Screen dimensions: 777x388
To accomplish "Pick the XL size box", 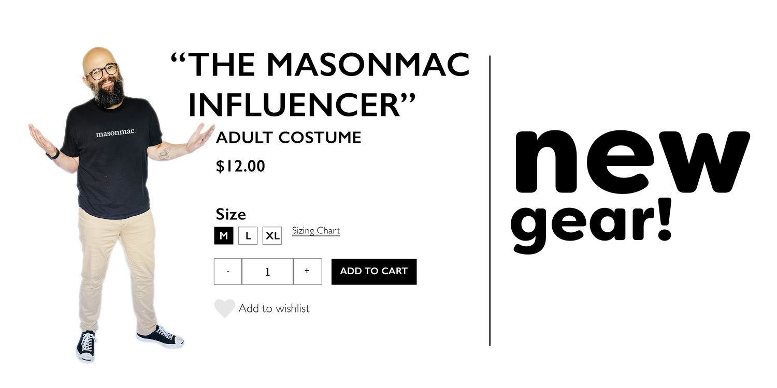I will (x=272, y=236).
